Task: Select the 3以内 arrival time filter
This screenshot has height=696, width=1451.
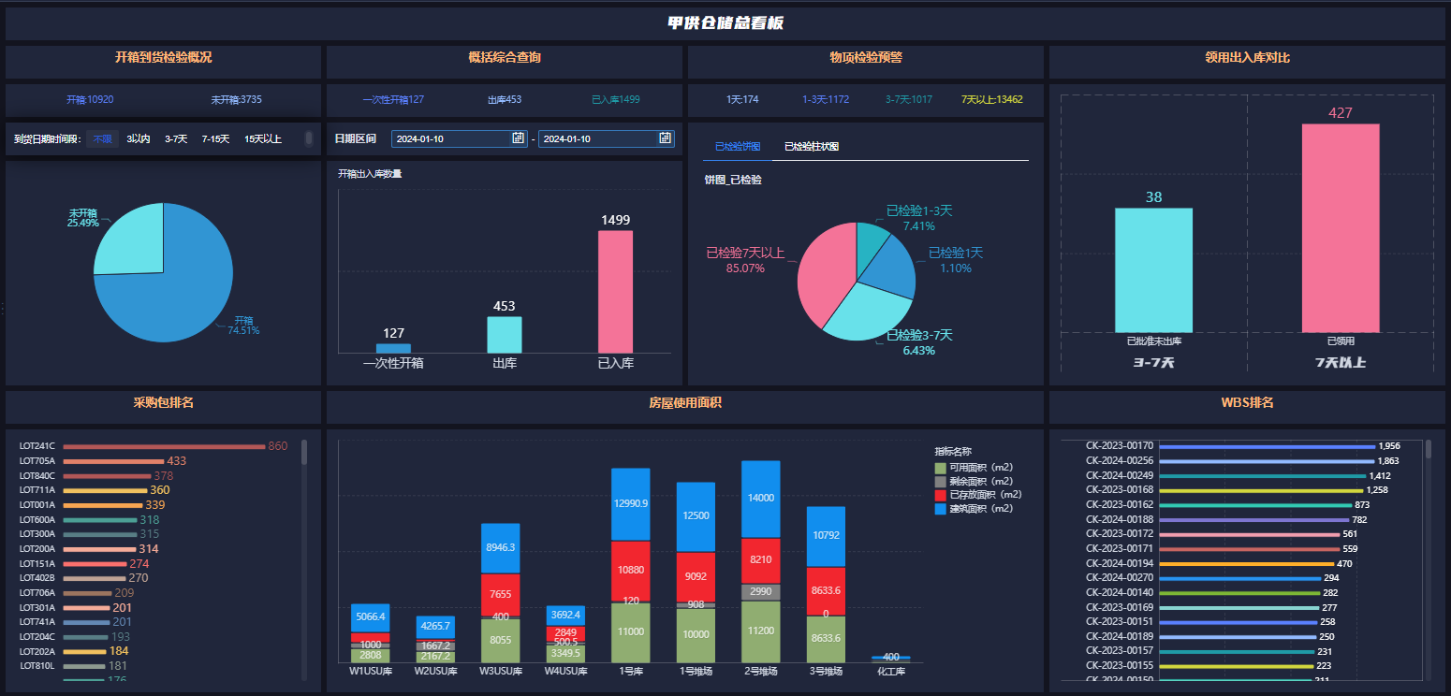Action: [139, 139]
